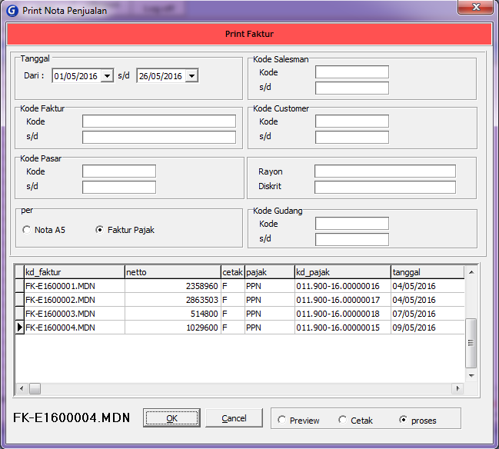Image resolution: width=499 pixels, height=449 pixels.
Task: Focus the Rayon text field
Action: click(384, 171)
